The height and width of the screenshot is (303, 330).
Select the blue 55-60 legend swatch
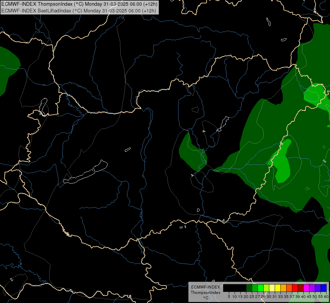tap(324, 288)
